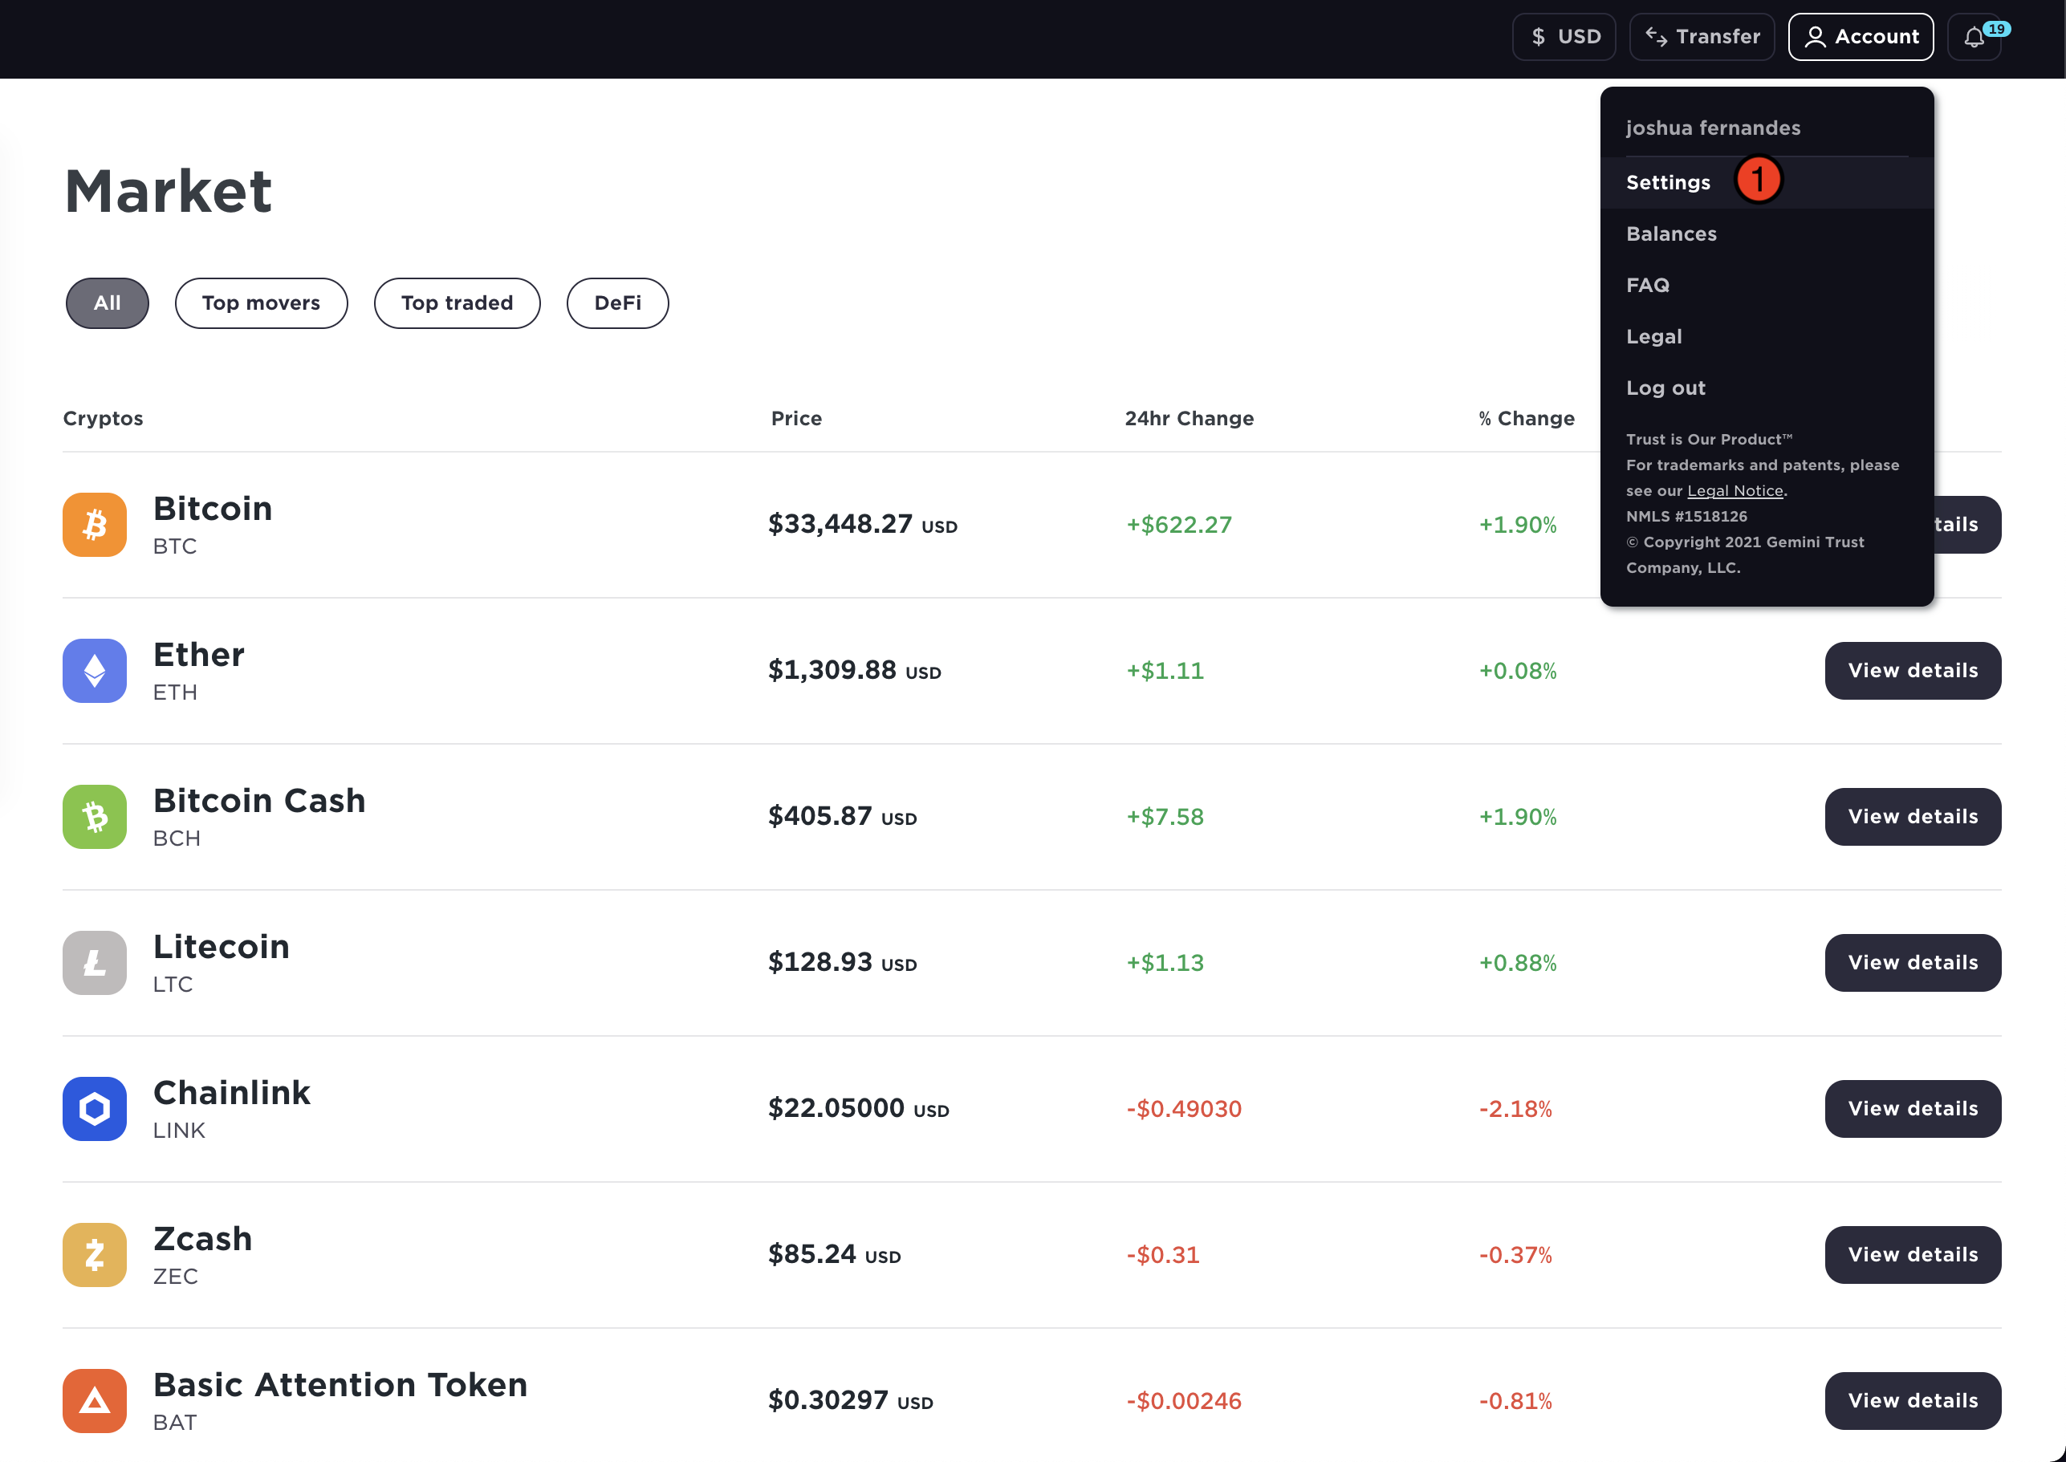Click the joshua fernandes account name

coord(1713,128)
